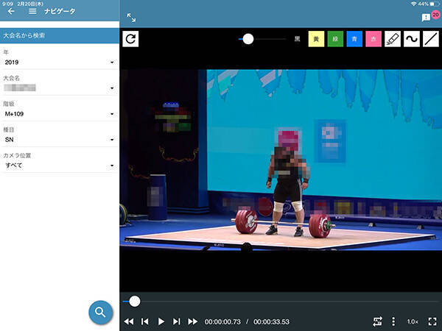442x331 pixels.
Task: Toggle the loop playback icon
Action: [377, 321]
